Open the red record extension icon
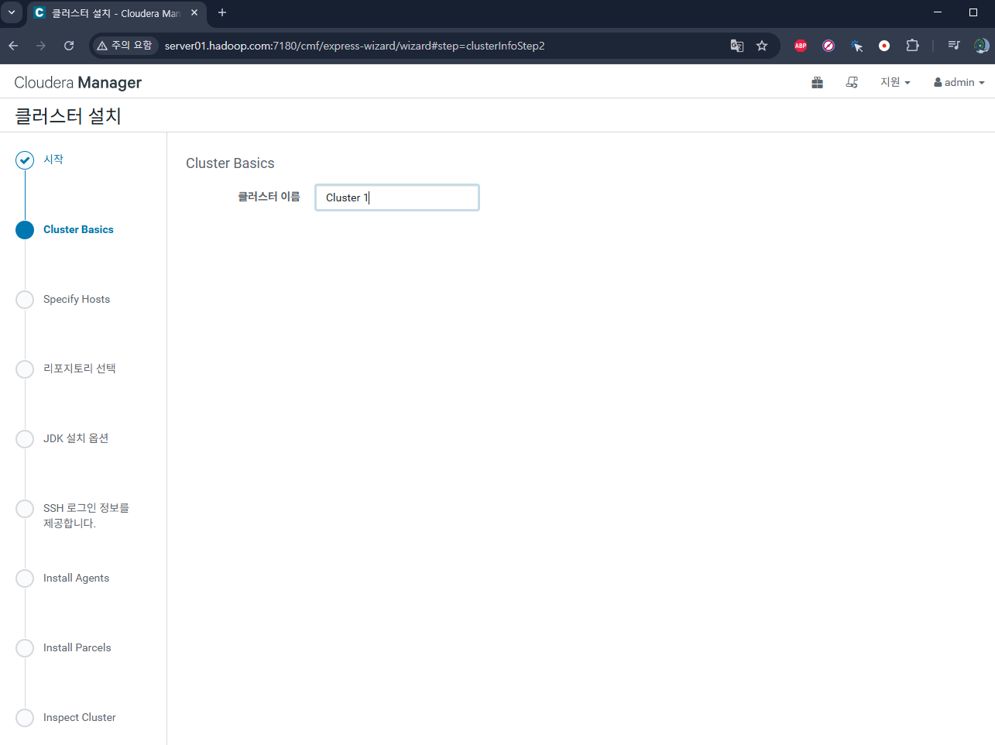The width and height of the screenshot is (995, 745). (x=884, y=46)
